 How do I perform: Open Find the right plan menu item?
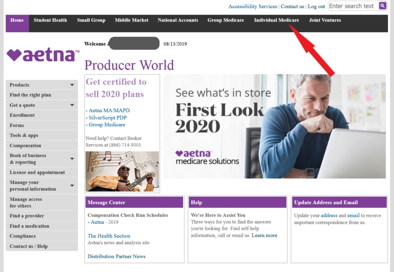click(x=42, y=95)
